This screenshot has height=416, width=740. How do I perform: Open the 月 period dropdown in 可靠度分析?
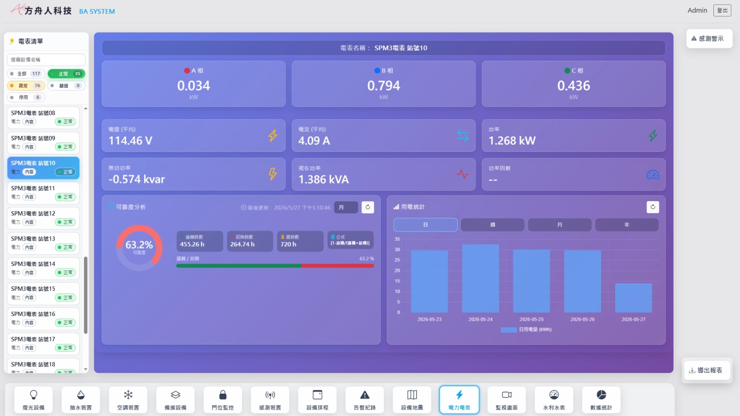click(x=346, y=207)
